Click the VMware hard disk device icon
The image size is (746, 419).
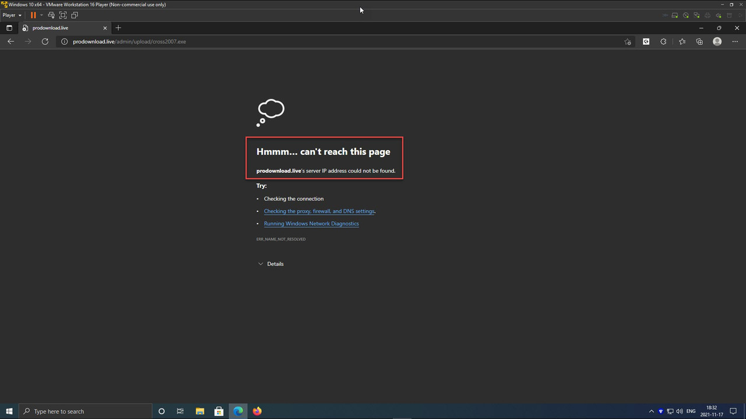click(x=675, y=15)
